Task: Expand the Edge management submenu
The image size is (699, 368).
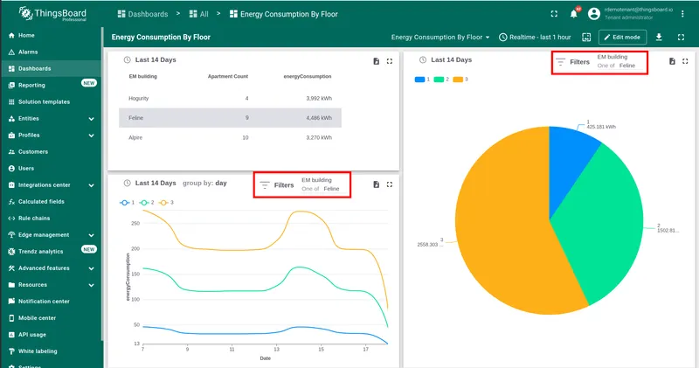Action: point(91,235)
